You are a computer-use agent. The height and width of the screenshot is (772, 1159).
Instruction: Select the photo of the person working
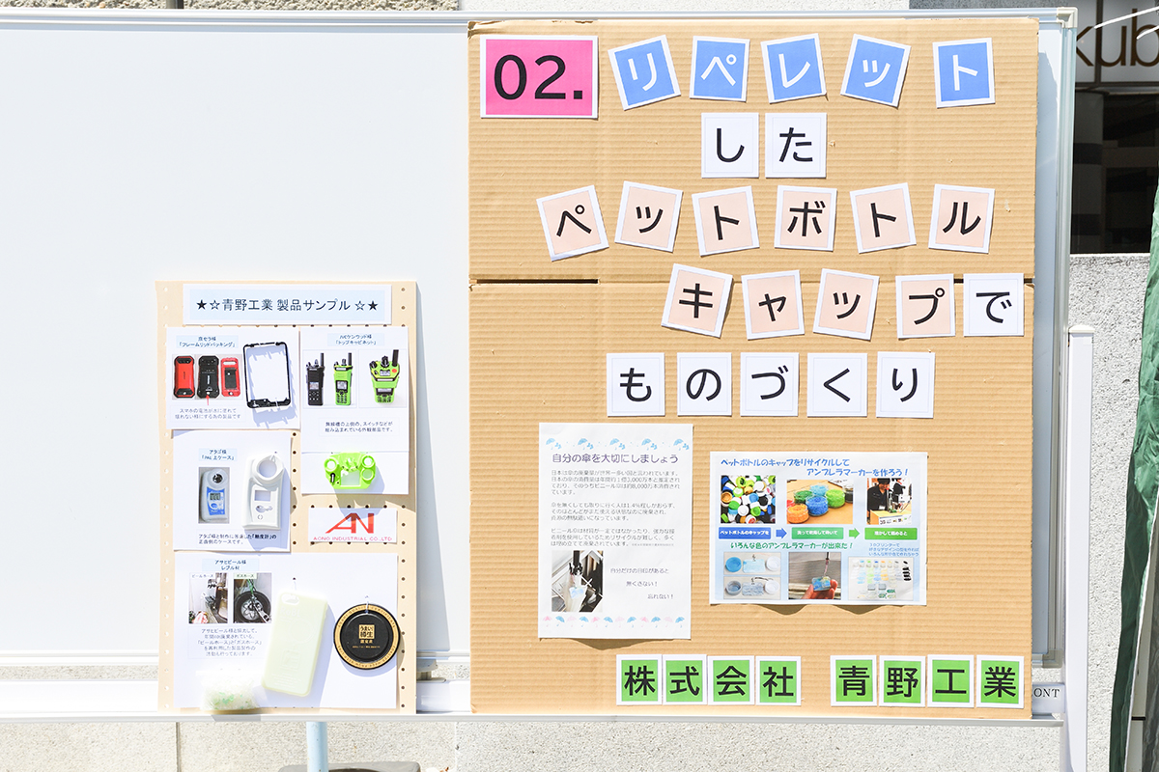click(889, 502)
